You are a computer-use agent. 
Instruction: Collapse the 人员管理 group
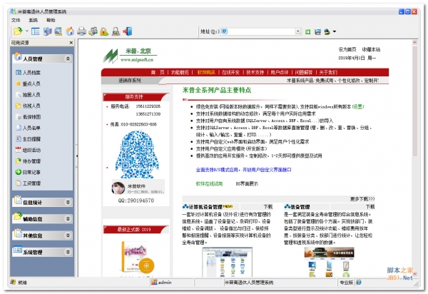[x=68, y=59]
